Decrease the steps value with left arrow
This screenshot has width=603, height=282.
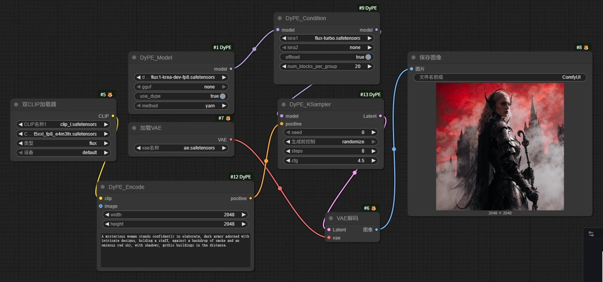288,151
